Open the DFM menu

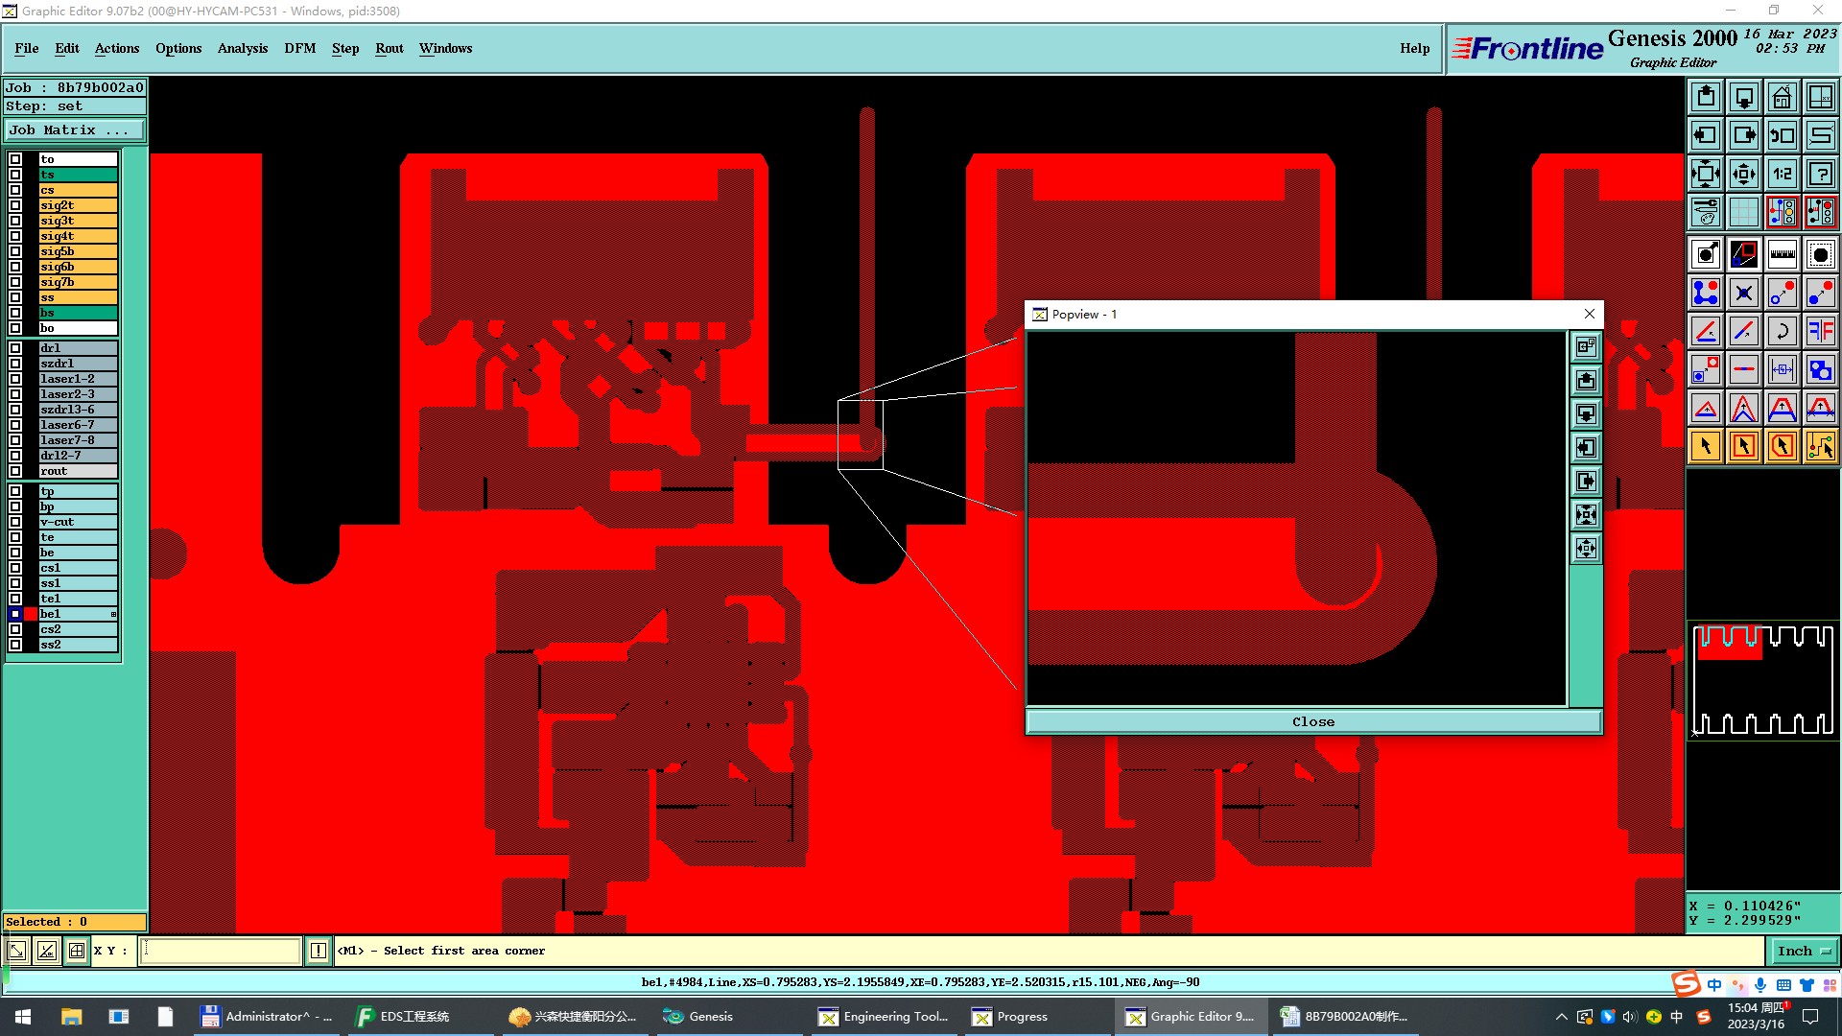[x=299, y=48]
